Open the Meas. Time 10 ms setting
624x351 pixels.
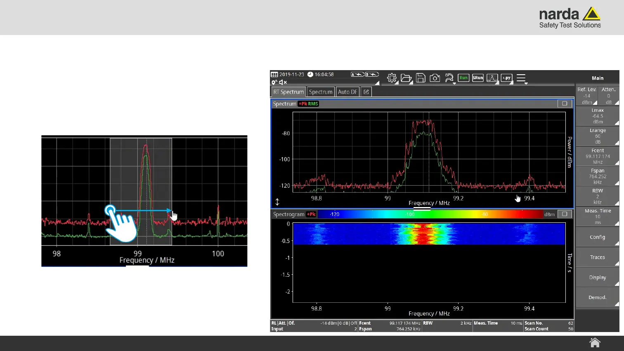click(598, 217)
